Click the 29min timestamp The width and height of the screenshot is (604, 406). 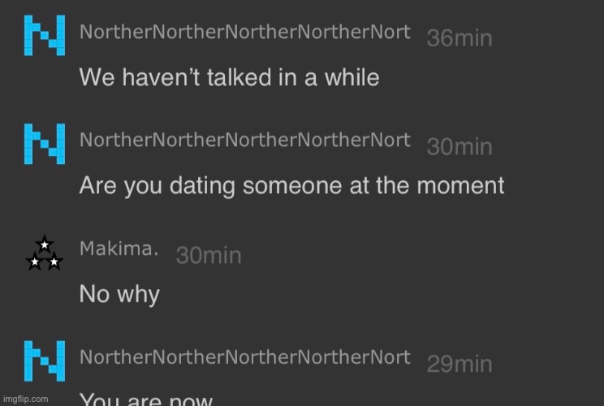click(x=459, y=364)
